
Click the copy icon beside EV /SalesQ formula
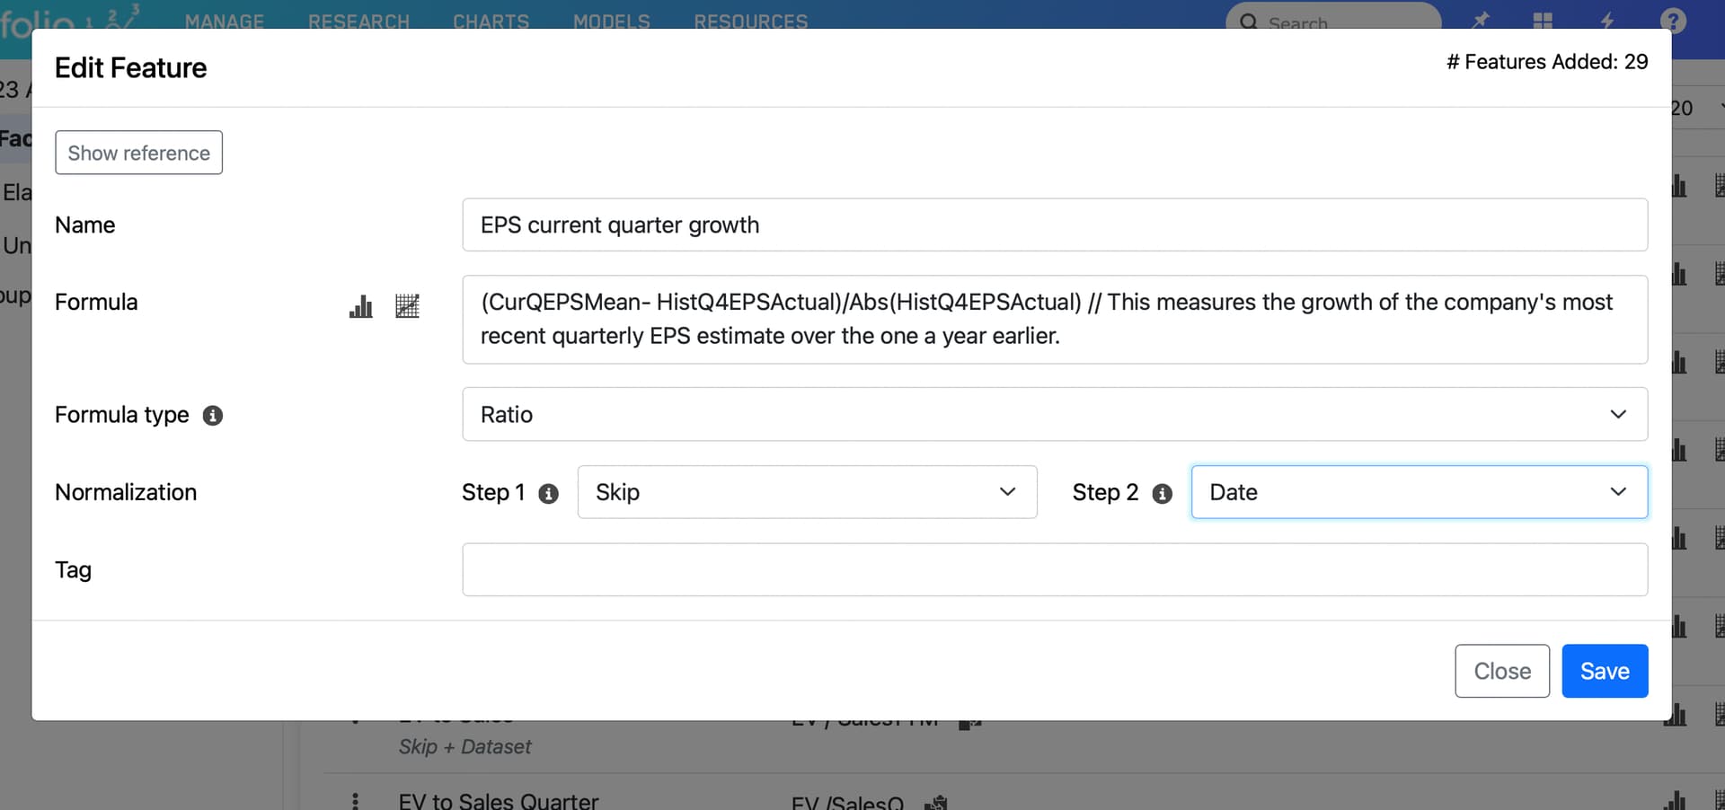936,802
